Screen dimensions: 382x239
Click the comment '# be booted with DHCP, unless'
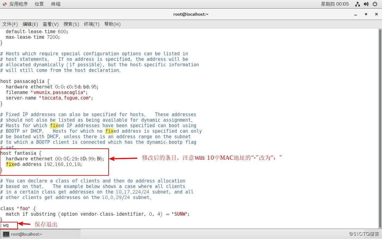95,136
